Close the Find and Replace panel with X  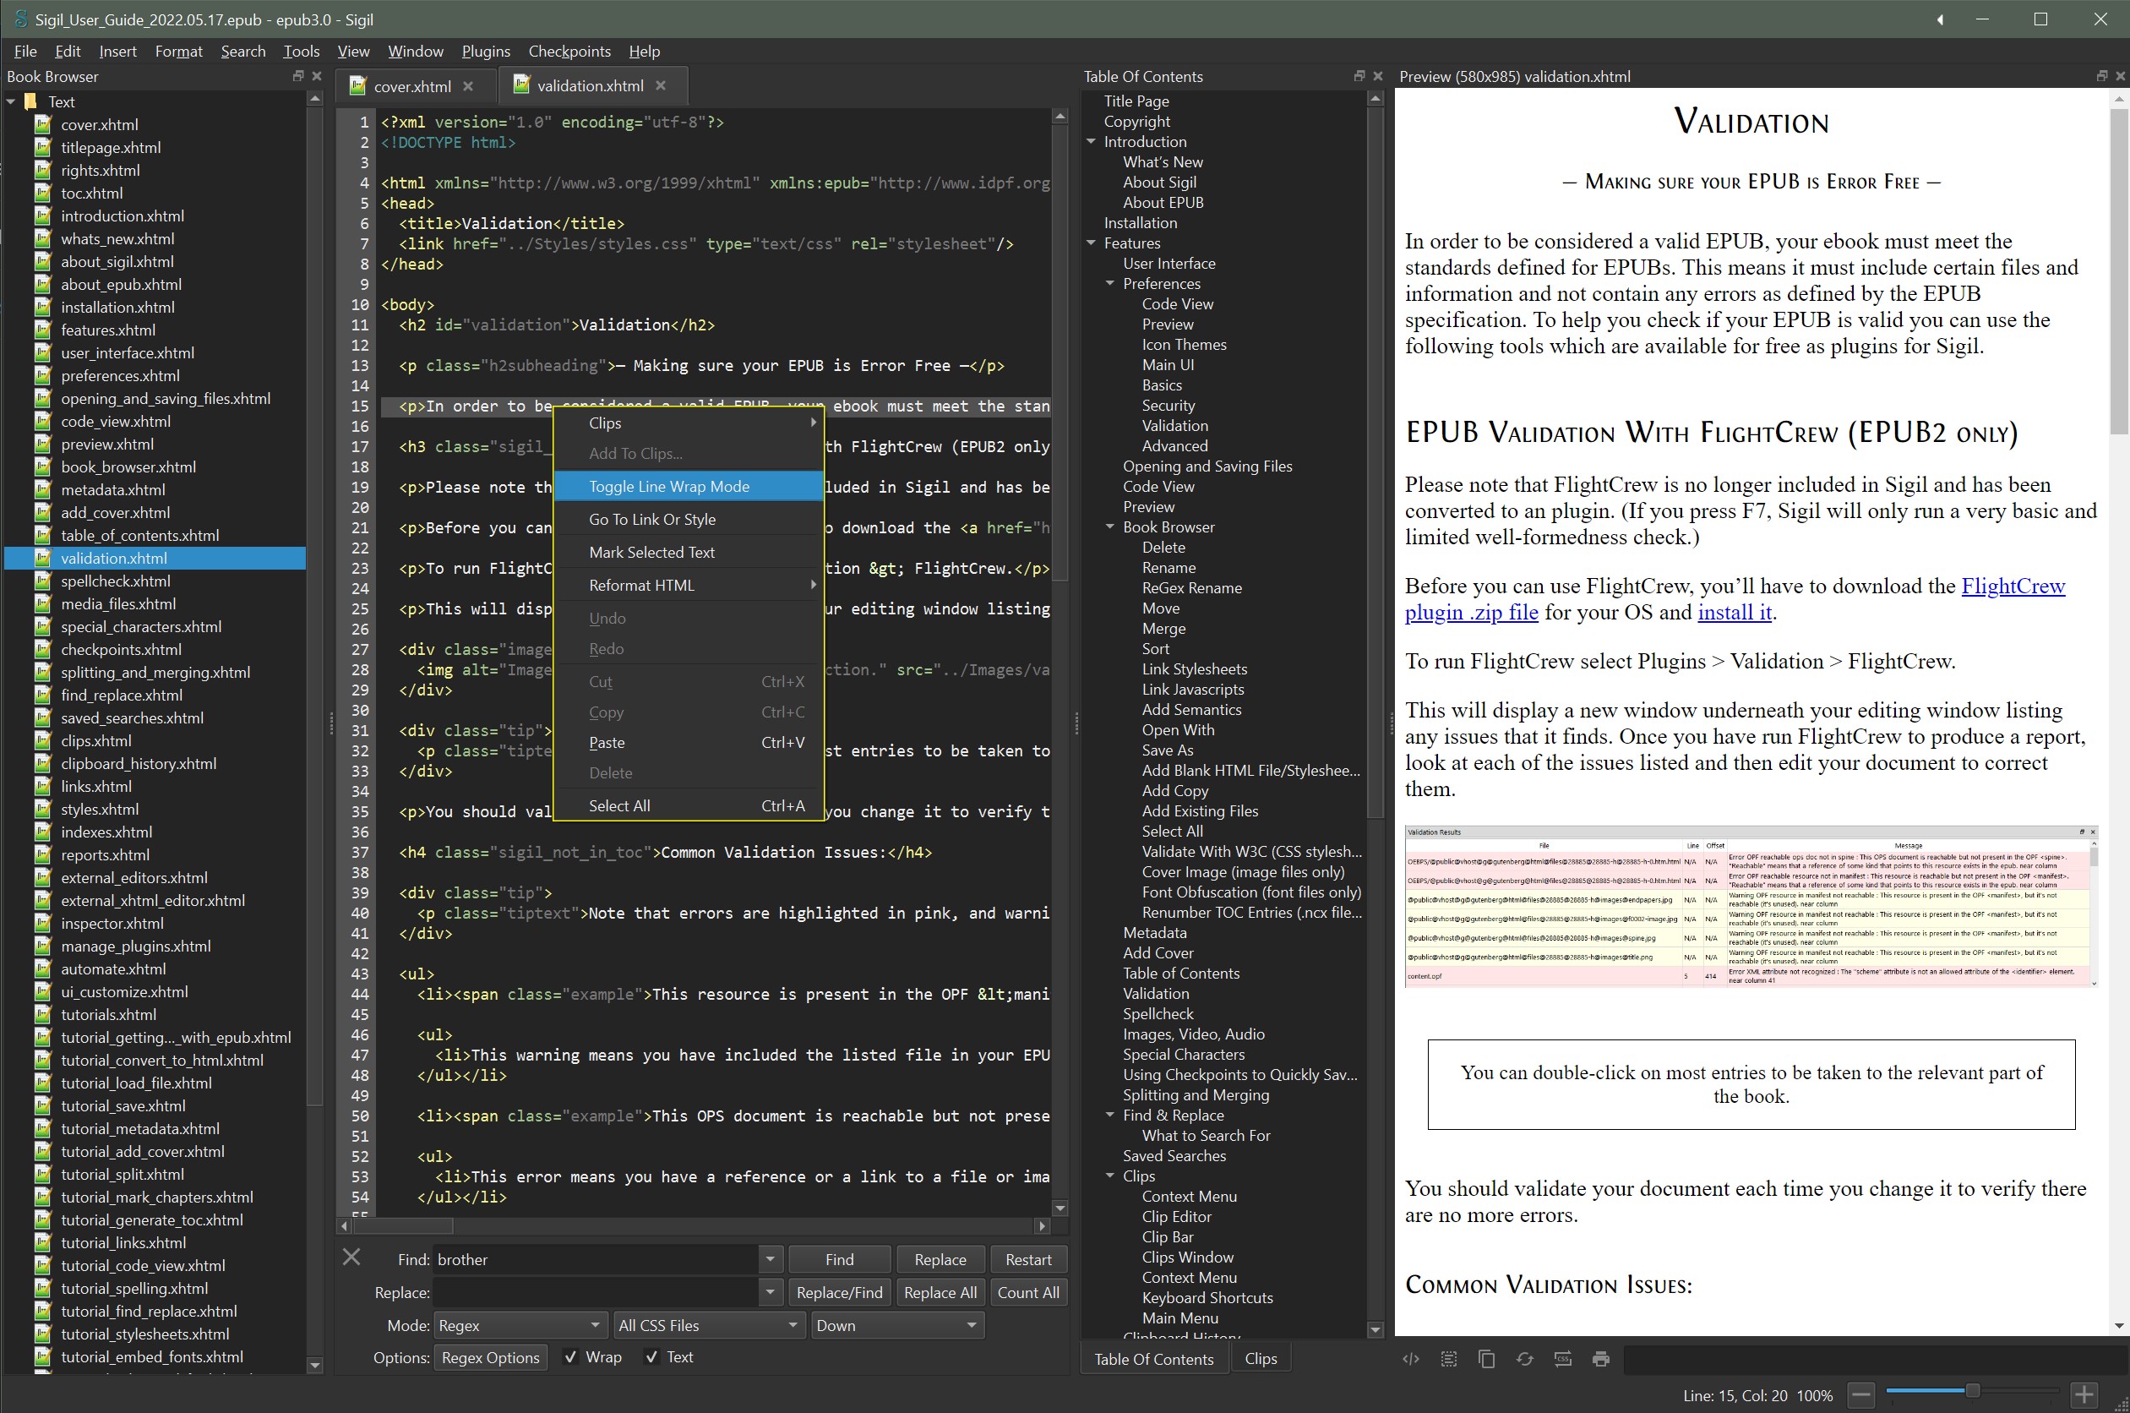351,1256
